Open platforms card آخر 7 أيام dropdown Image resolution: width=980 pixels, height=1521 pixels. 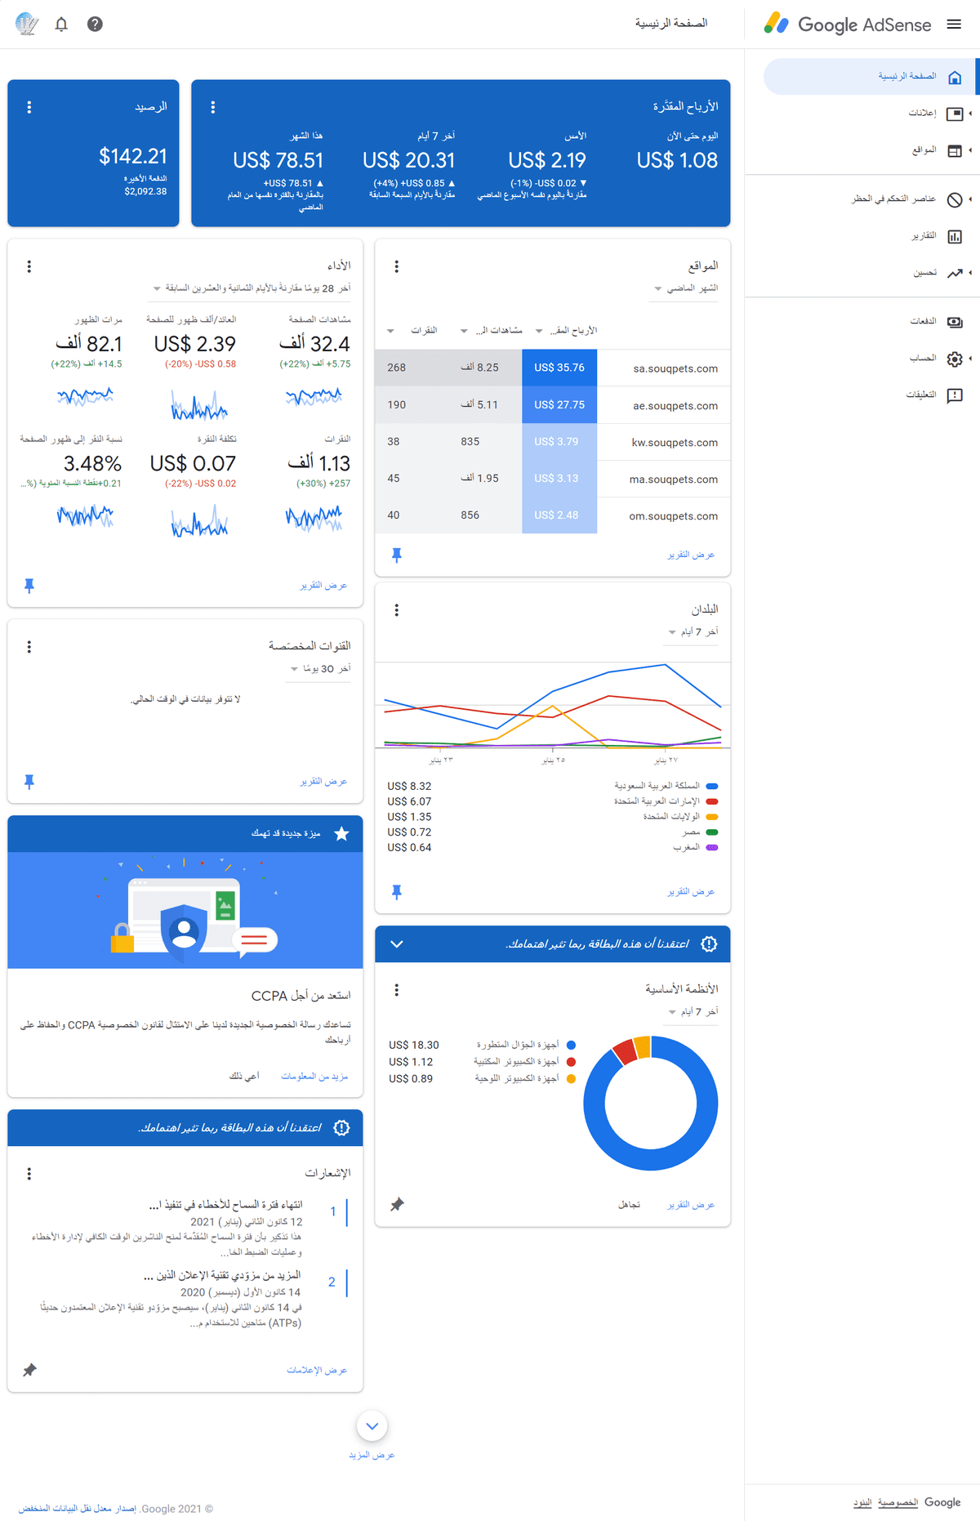click(x=693, y=1012)
